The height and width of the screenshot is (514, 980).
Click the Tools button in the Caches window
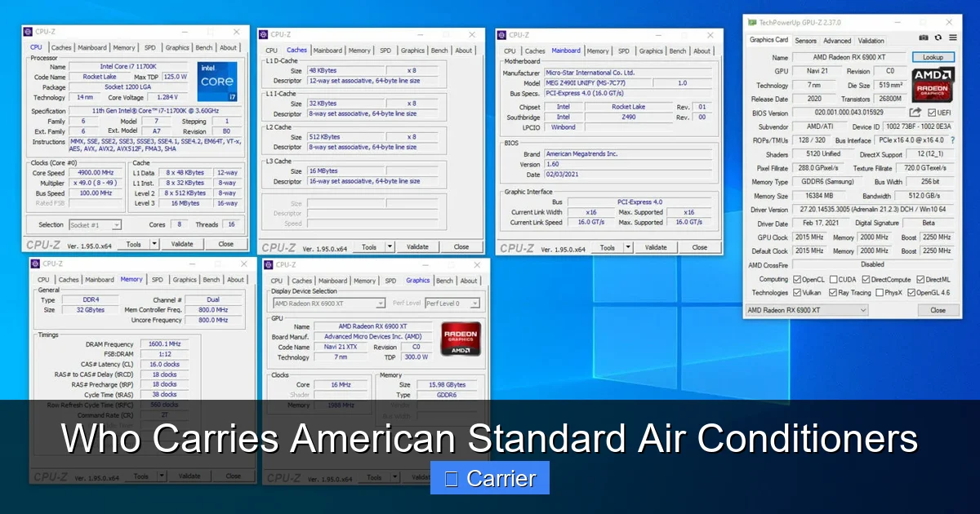(x=369, y=246)
